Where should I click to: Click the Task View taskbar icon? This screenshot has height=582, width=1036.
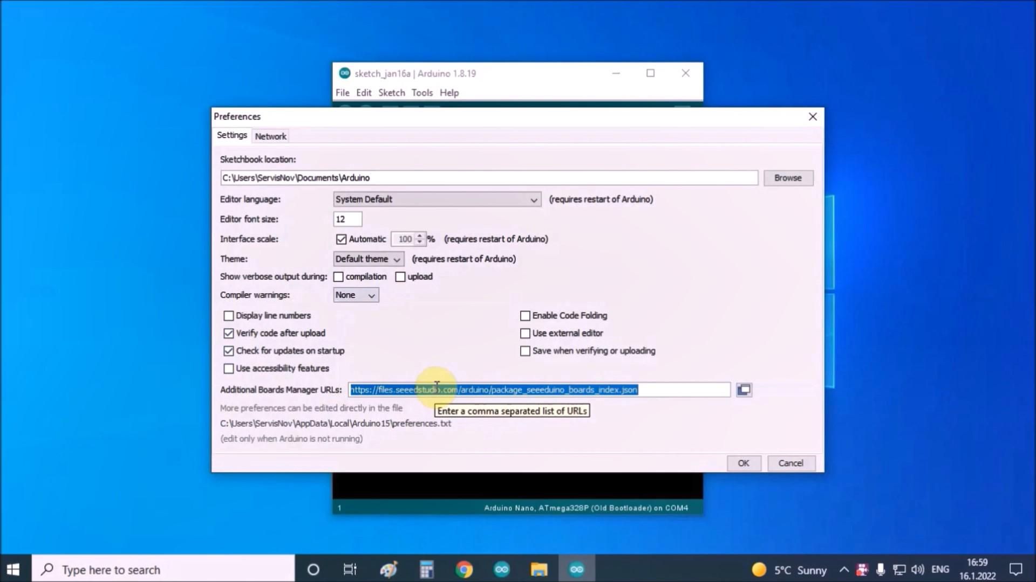coord(350,570)
